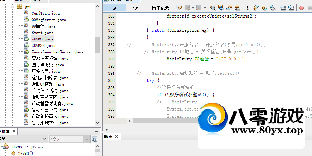Close the navigator panel tab
312x156 pixels.
tap(14, 131)
